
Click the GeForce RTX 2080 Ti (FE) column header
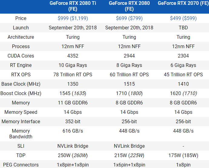[73, 6]
